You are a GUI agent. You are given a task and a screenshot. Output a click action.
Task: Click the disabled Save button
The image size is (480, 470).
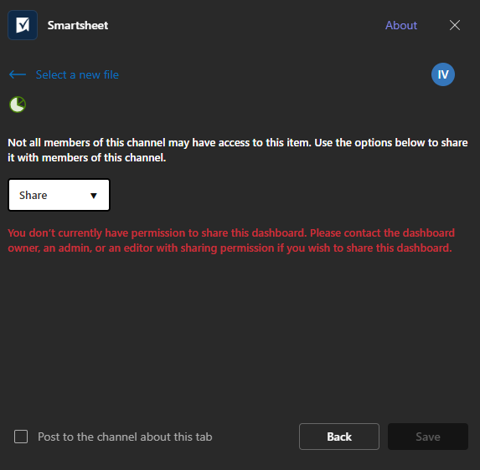point(428,437)
